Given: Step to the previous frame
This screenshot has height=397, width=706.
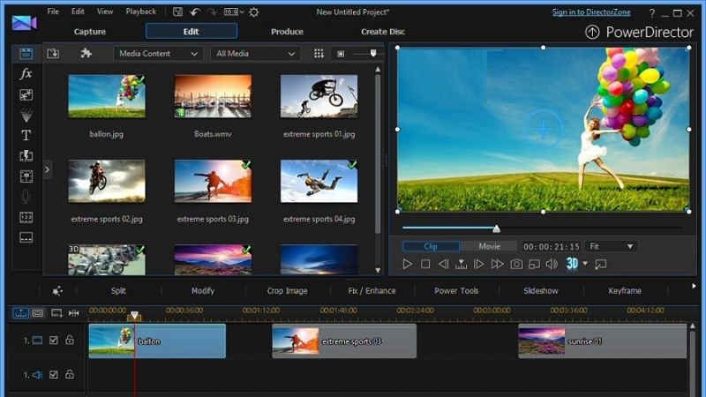Looking at the screenshot, I should [443, 264].
